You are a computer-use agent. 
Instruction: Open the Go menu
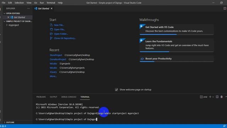click(x=35, y=3)
